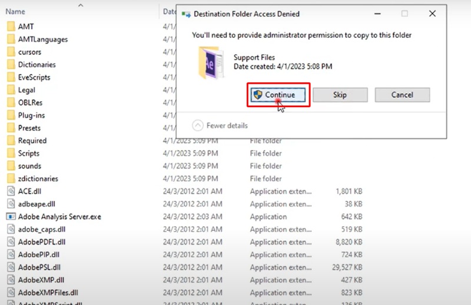Select the zdictionaries folder name
471x305 pixels.
[38, 178]
